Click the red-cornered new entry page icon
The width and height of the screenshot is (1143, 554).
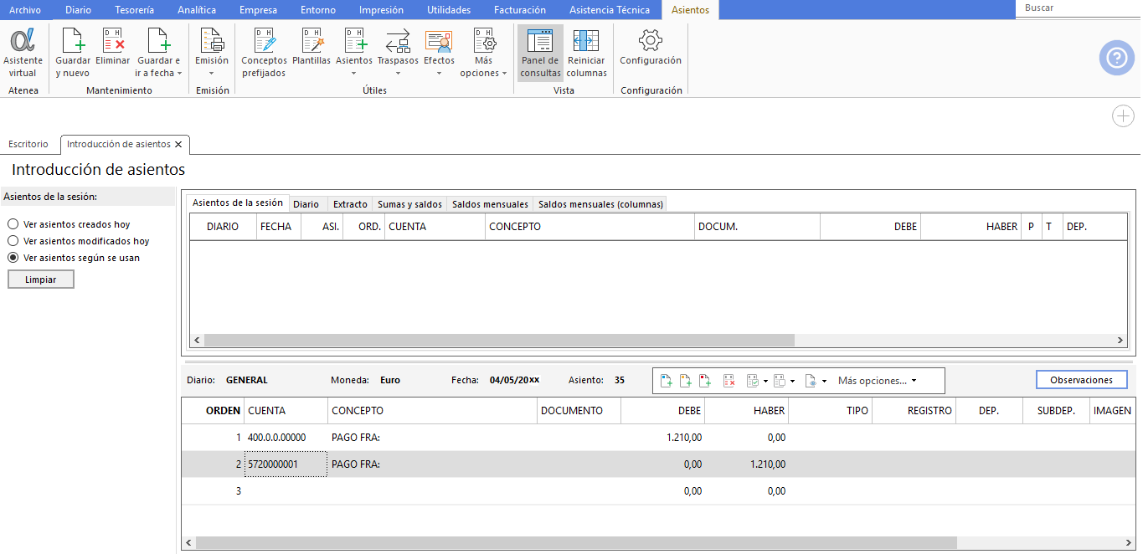[704, 381]
